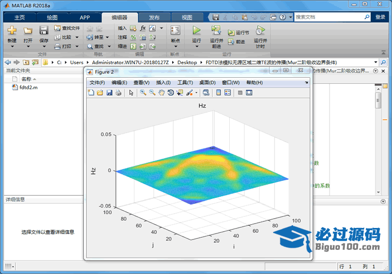Click the 前进 (Advance) button
Viewport: 392px width, 274px height.
point(236,42)
